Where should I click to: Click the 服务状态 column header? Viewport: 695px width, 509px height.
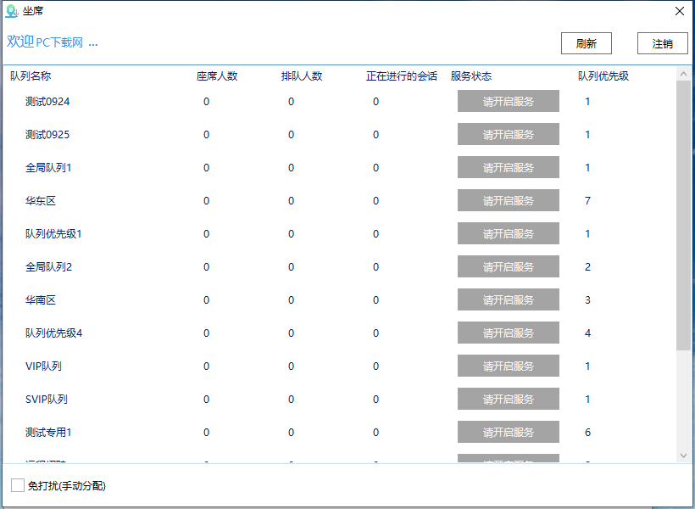point(471,76)
